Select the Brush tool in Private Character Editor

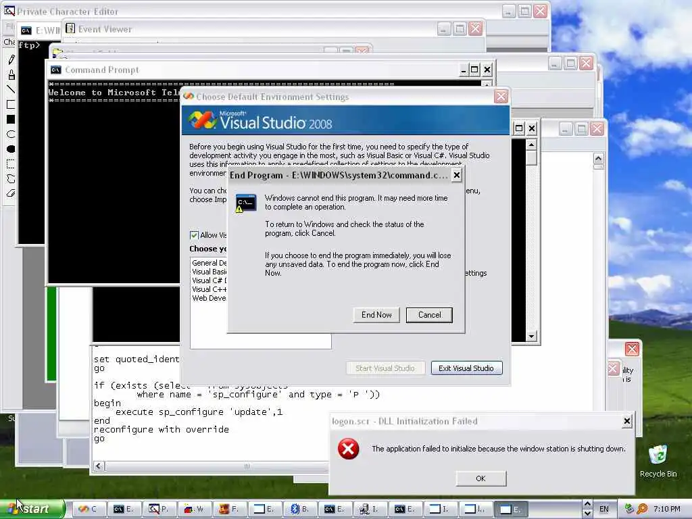click(11, 74)
